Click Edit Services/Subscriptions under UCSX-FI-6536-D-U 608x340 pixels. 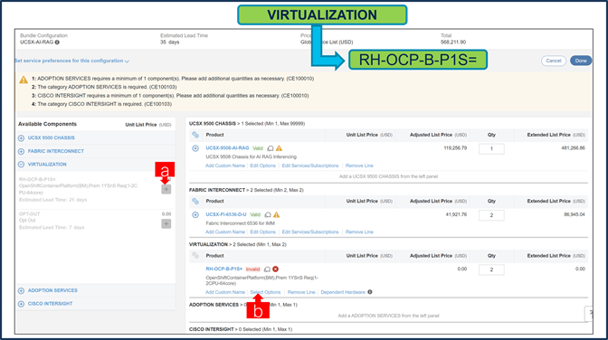pyautogui.click(x=310, y=231)
